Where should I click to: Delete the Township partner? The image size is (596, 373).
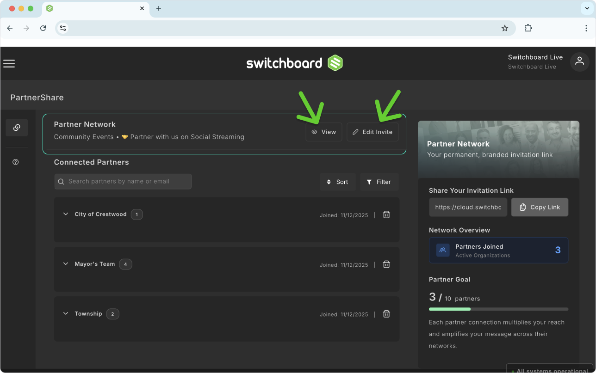point(386,314)
